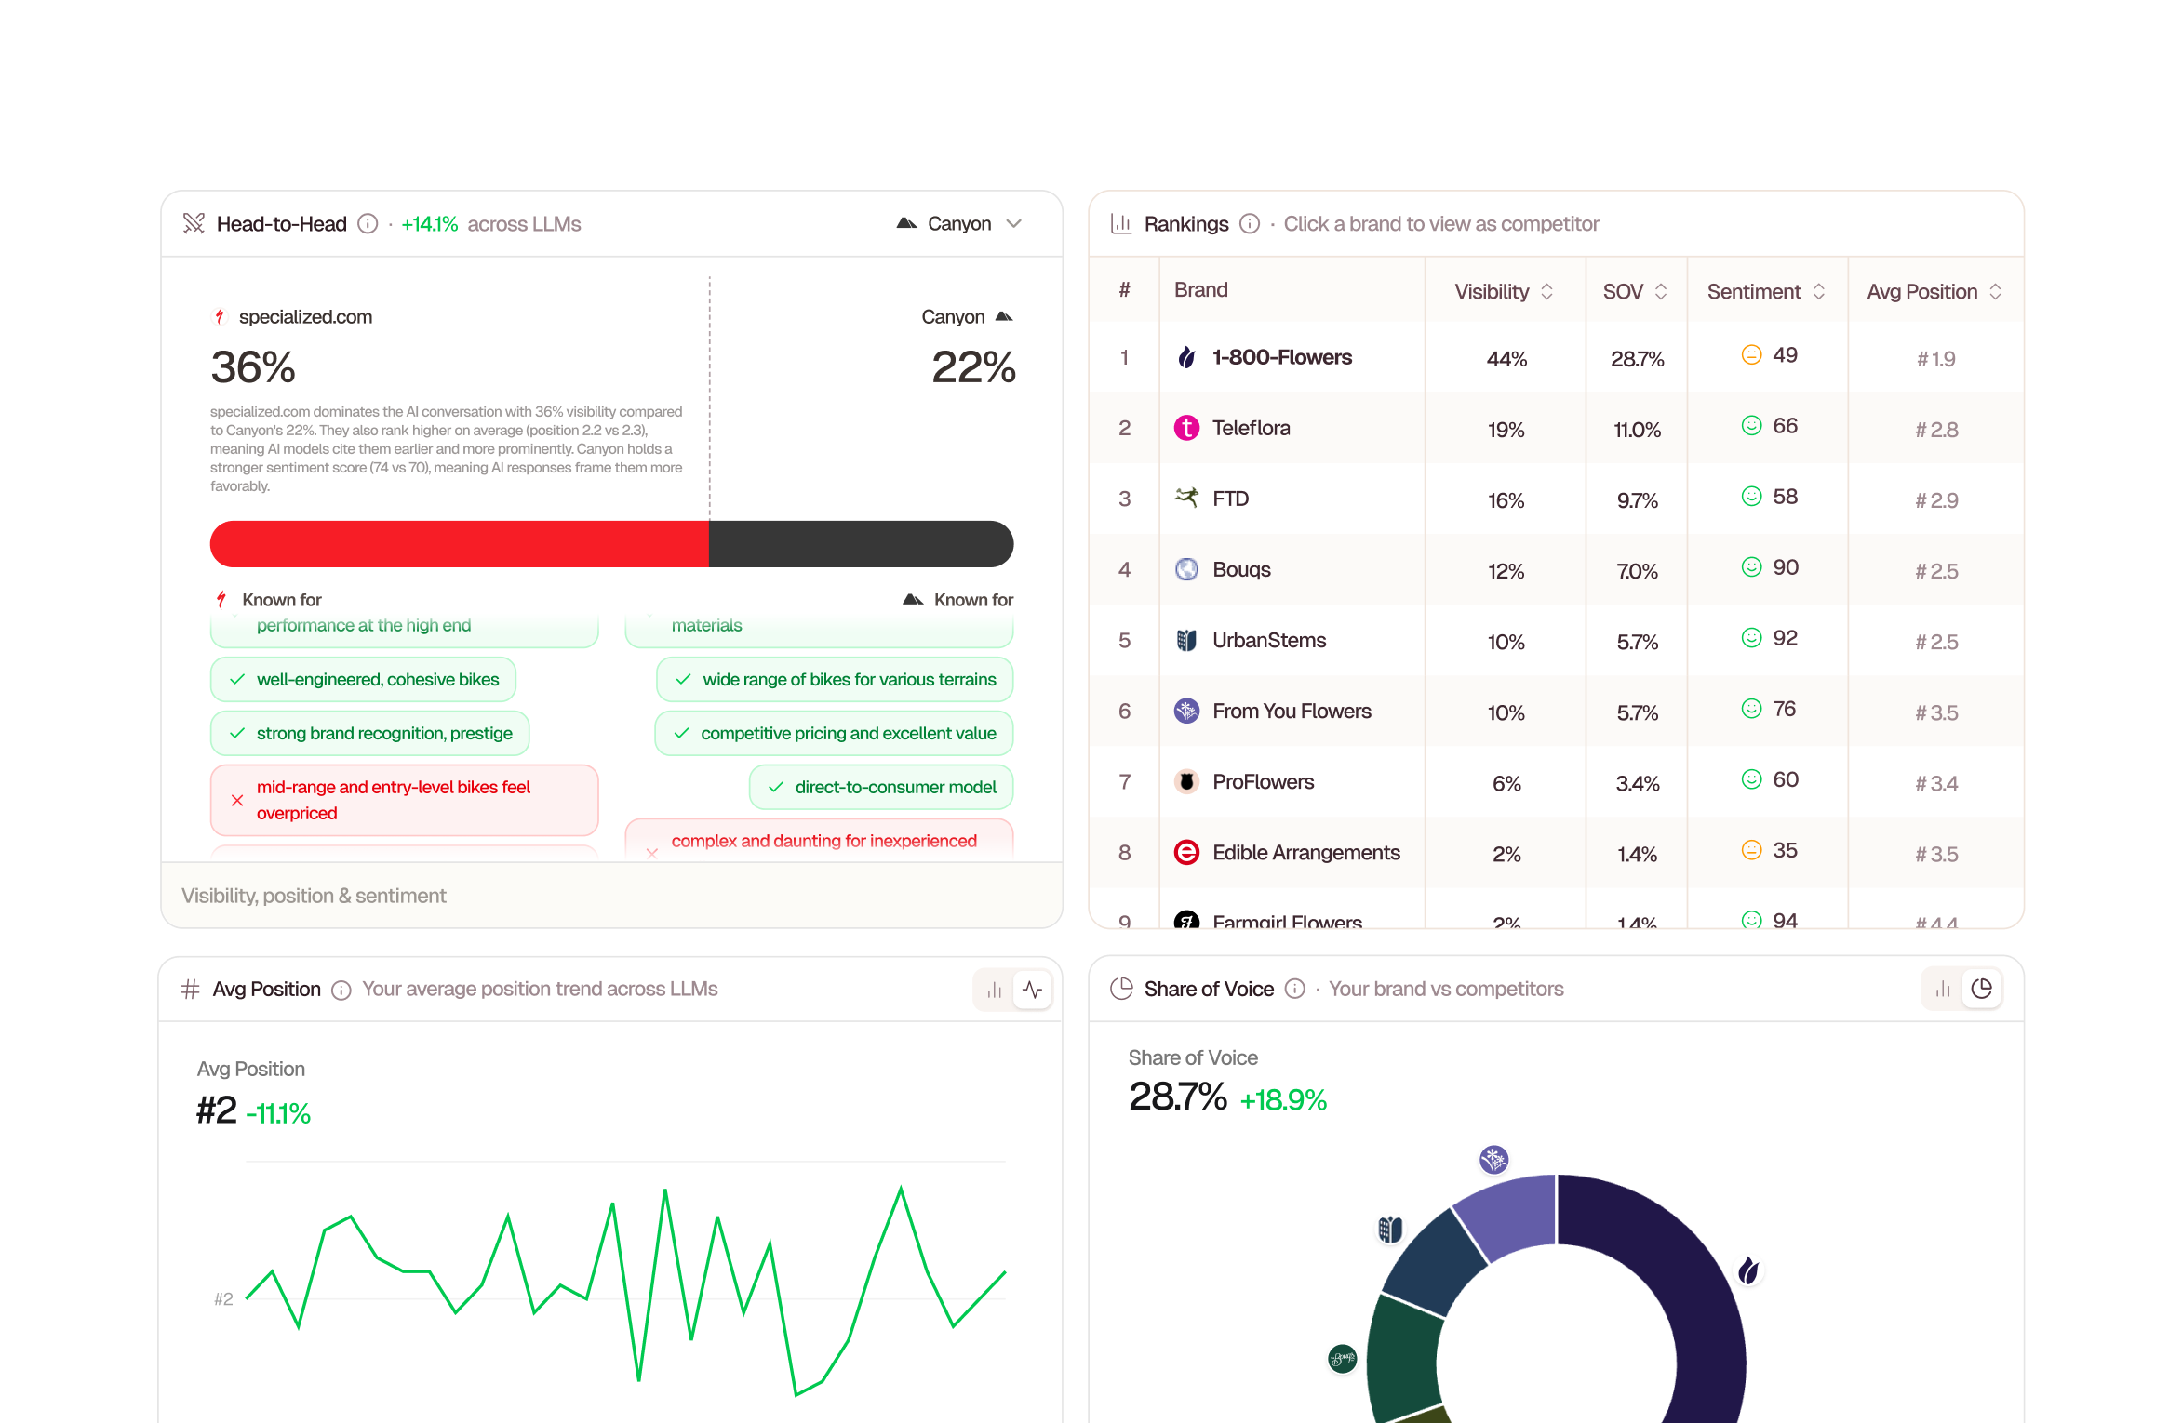Switch Share of Voice to bar chart

[1943, 990]
